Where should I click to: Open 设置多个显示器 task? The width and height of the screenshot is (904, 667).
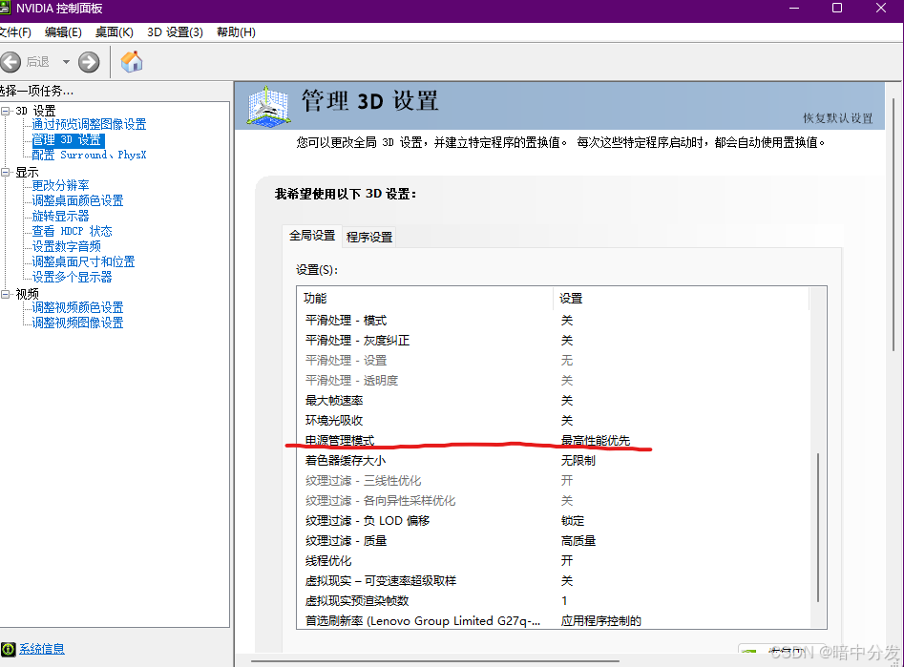click(x=72, y=278)
